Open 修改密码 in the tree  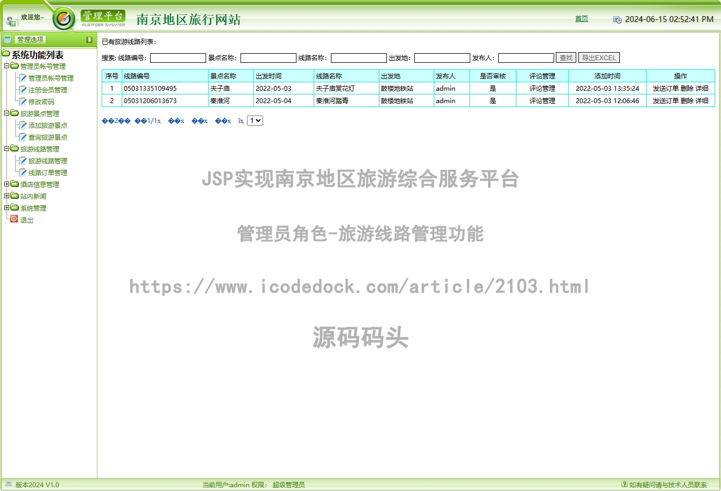[x=41, y=102]
